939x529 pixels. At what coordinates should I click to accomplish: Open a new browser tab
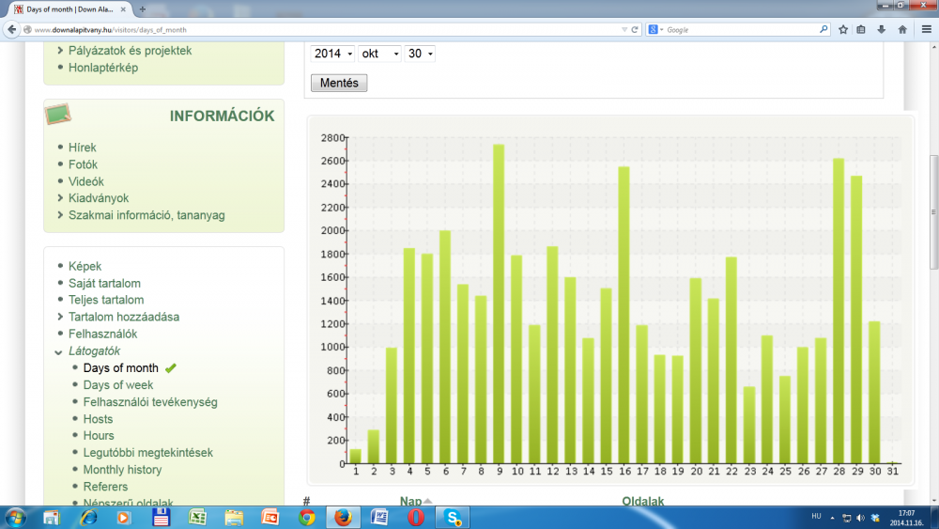tap(143, 8)
